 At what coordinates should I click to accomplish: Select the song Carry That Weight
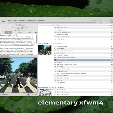pos(83,78)
